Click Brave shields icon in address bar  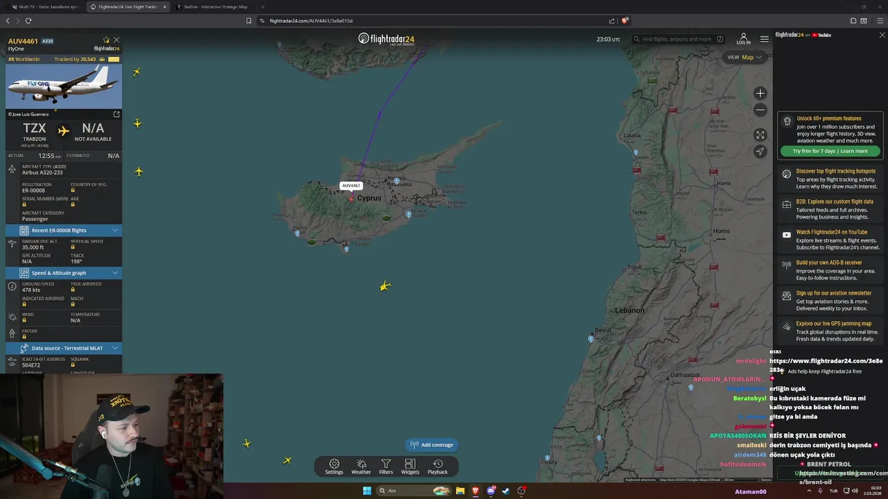tap(624, 21)
